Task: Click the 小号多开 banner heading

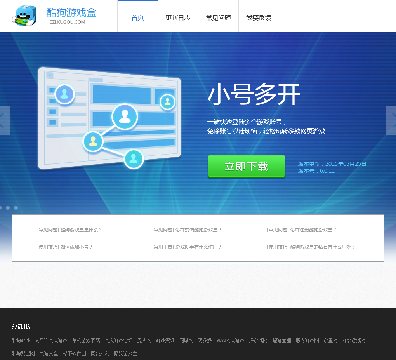Action: pos(254,94)
